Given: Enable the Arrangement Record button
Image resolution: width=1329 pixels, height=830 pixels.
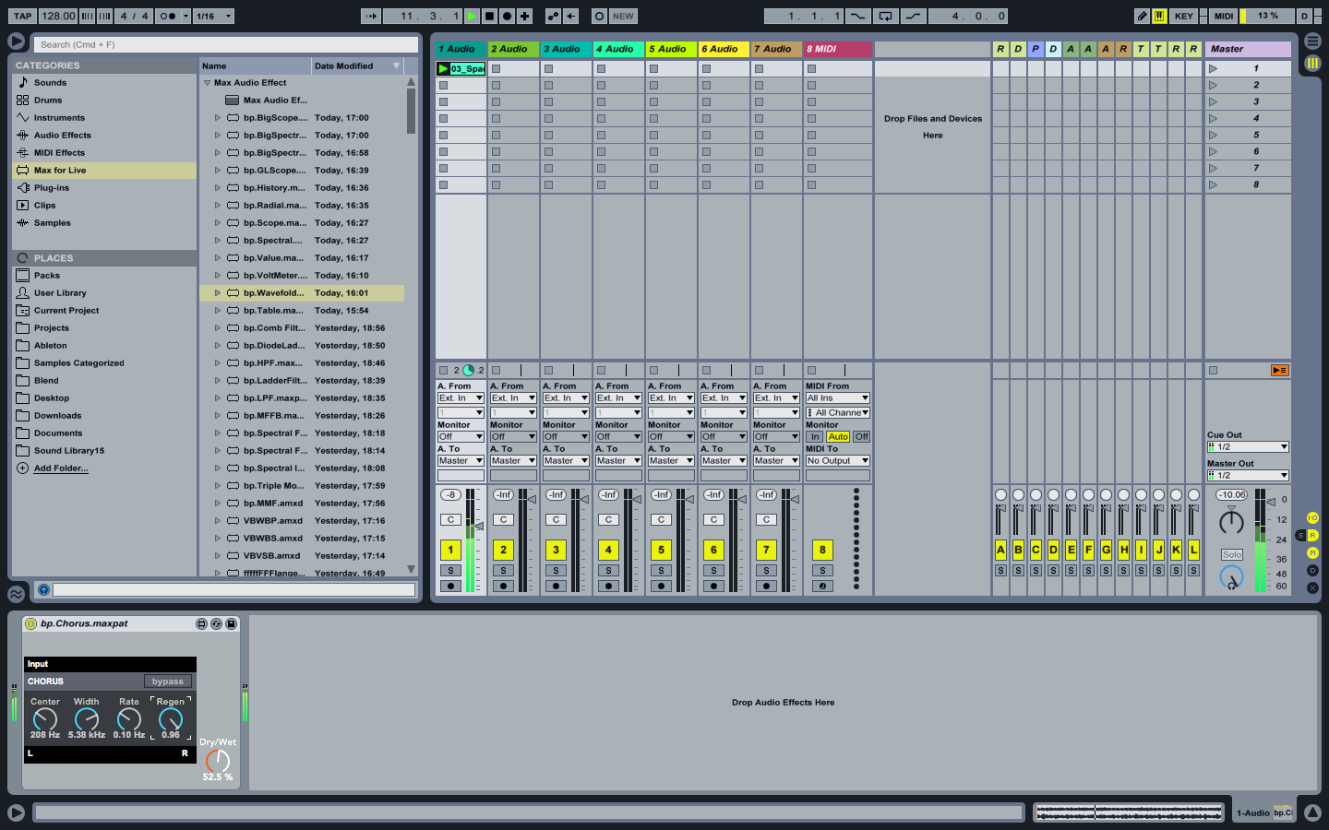Looking at the screenshot, I should point(507,16).
